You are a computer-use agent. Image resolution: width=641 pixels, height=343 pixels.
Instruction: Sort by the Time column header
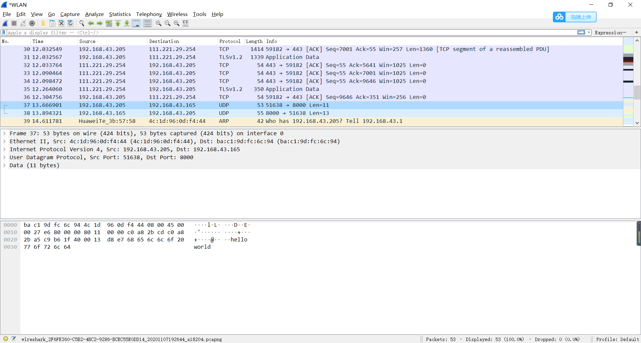pyautogui.click(x=54, y=41)
